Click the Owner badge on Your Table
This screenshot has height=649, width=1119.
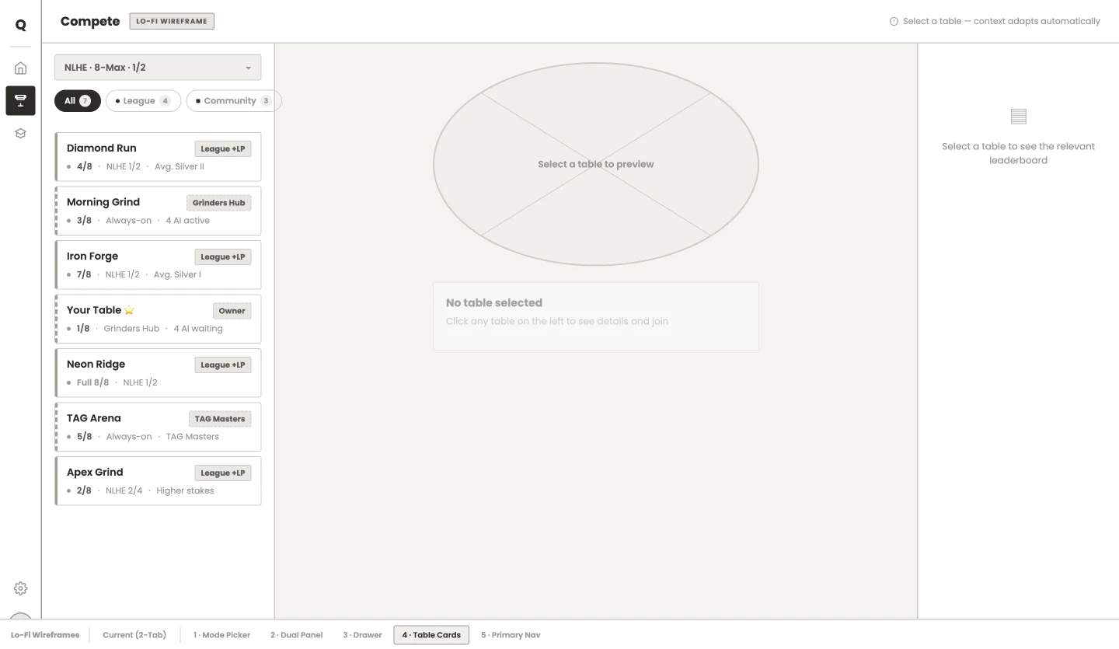(x=232, y=311)
